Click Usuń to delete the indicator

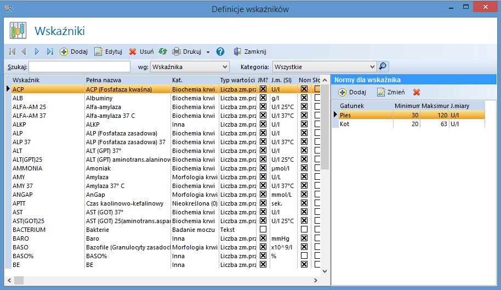coord(141,52)
